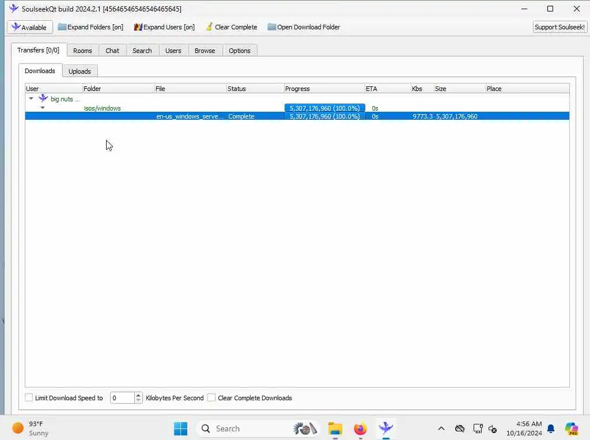Click the taskbar Search box

pos(259,428)
